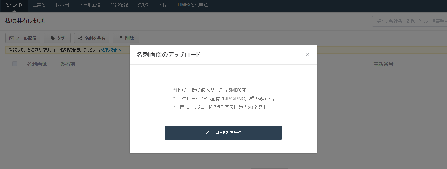Go to メール配信 in the top navigation
447x169 pixels.
90,5
